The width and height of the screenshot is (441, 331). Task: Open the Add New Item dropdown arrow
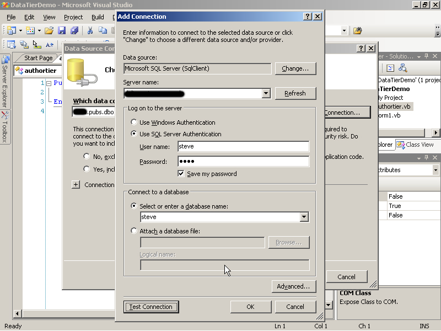tap(39, 30)
